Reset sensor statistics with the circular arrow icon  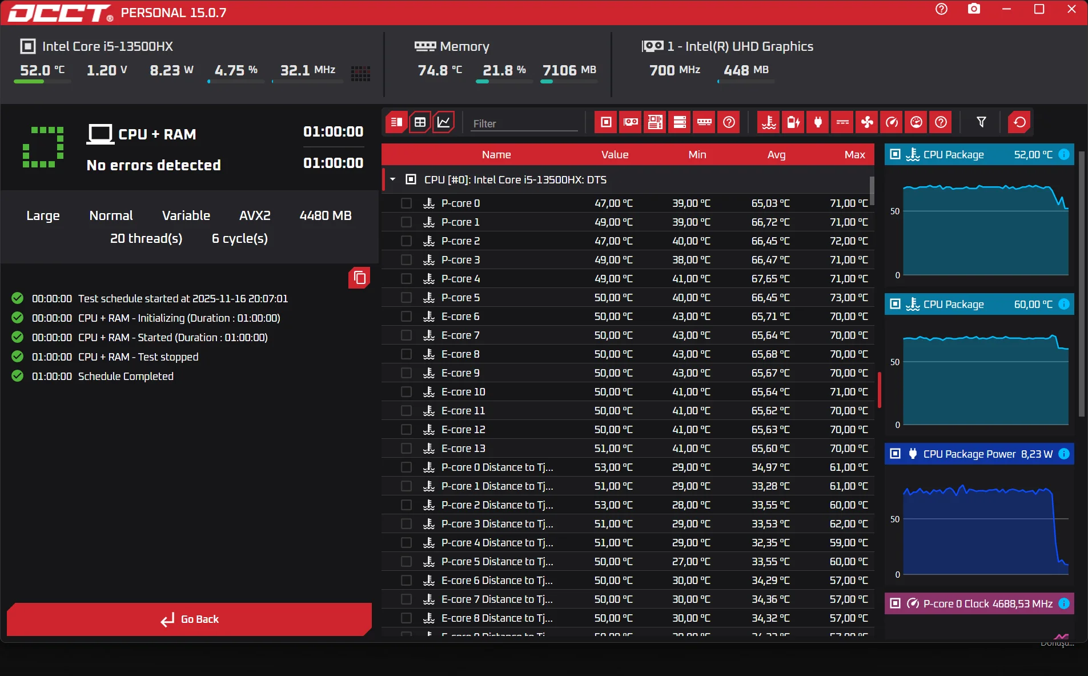(1019, 122)
